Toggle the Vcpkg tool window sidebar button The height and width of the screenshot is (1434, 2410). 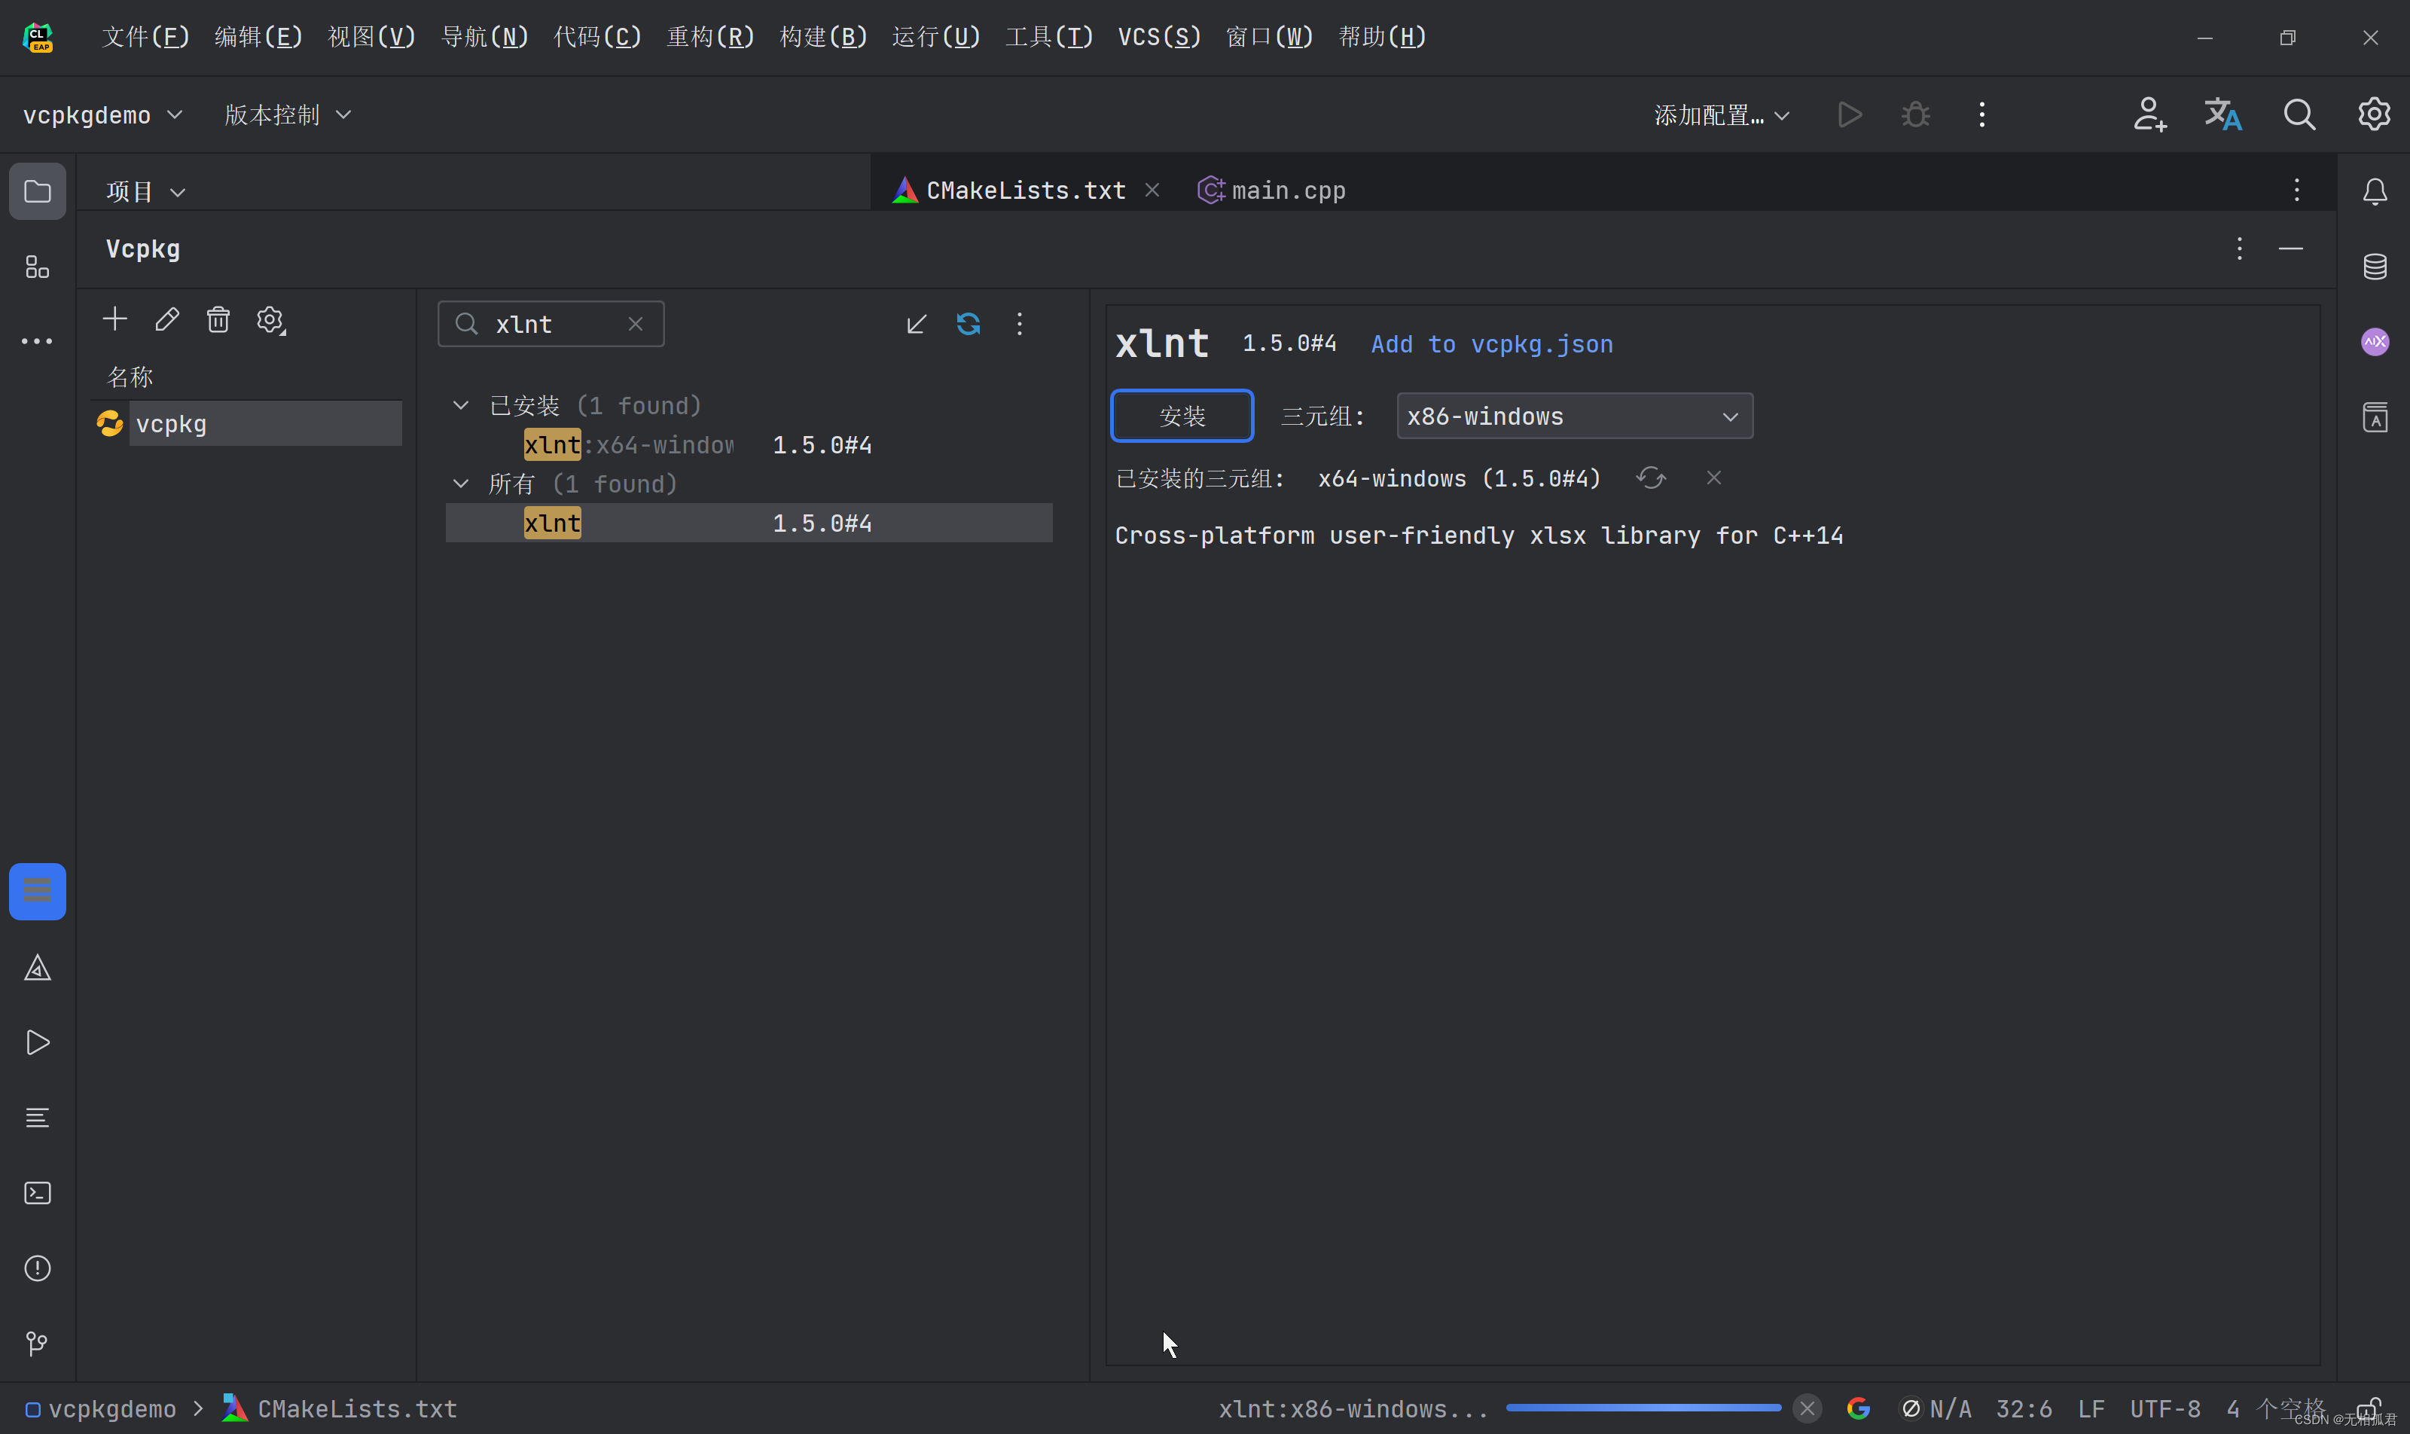[38, 891]
